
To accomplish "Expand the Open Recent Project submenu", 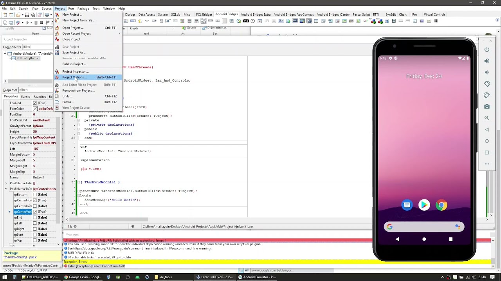I will pos(88,34).
